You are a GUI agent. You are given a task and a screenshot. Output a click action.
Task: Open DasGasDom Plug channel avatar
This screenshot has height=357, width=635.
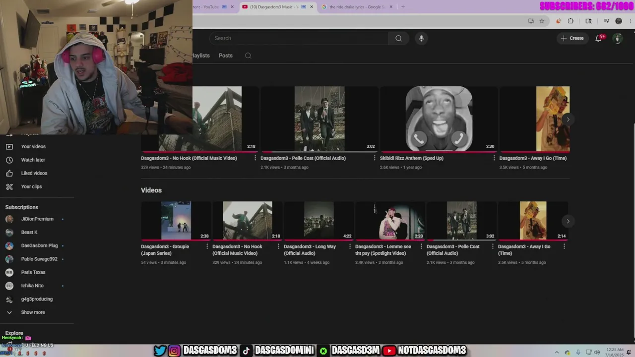pos(9,246)
